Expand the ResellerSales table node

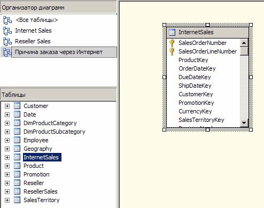click(x=7, y=191)
